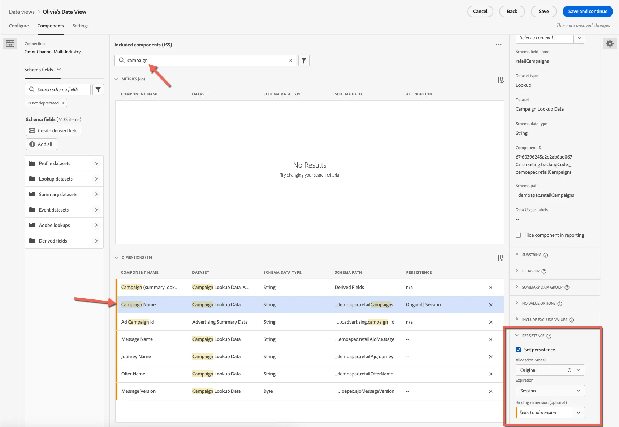The image size is (619, 427).
Task: Open the Expiration Session dropdown
Action: coord(550,391)
